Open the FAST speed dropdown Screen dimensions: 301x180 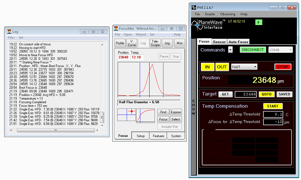click(x=244, y=67)
